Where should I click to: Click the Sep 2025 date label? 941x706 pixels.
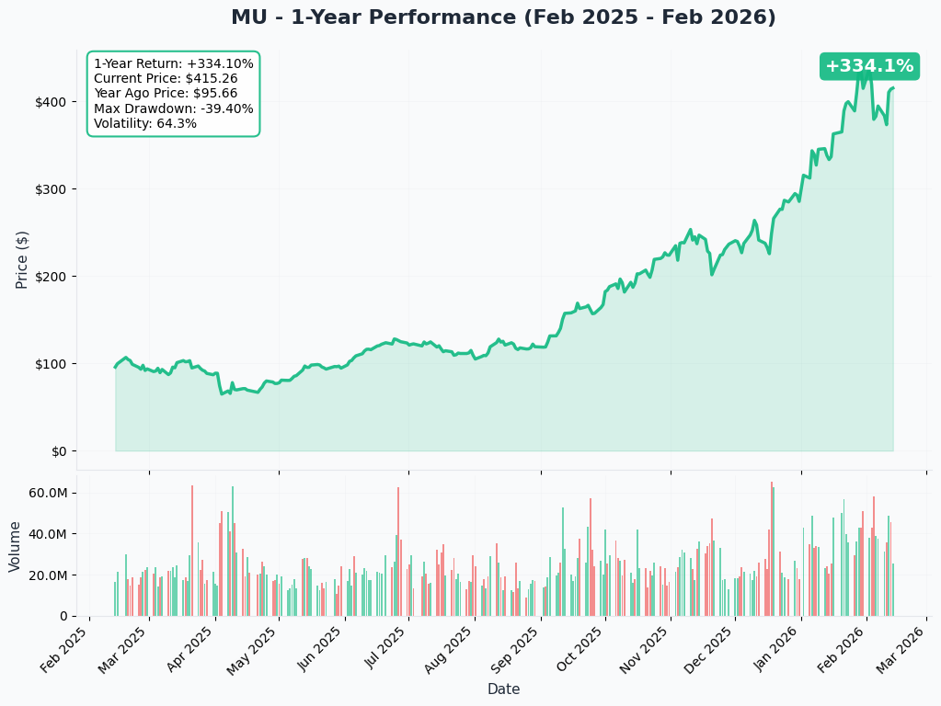(515, 651)
